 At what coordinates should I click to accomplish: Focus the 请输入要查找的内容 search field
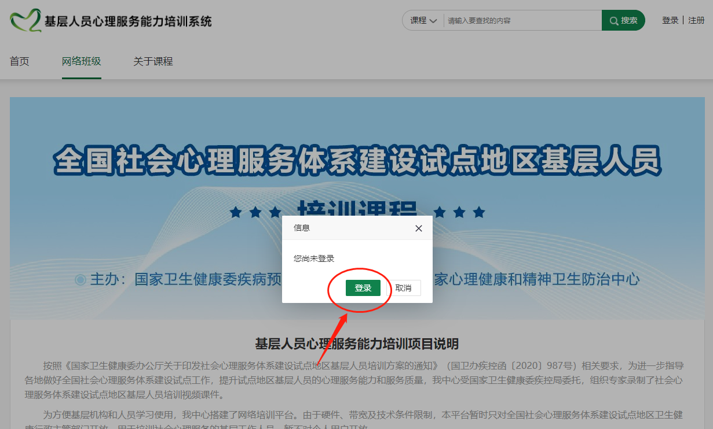[x=521, y=20]
